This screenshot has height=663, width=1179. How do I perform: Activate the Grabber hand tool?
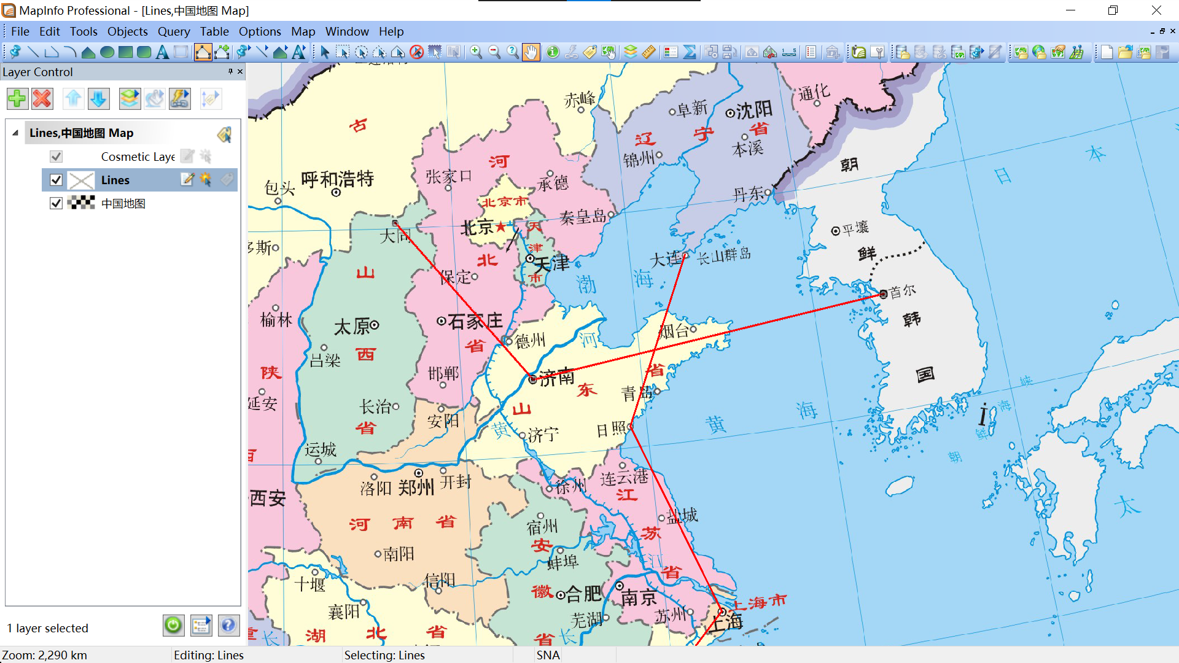click(x=531, y=52)
